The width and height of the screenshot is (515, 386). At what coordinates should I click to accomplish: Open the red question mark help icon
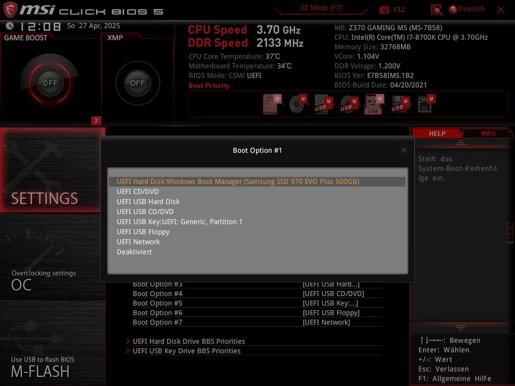tap(96, 121)
